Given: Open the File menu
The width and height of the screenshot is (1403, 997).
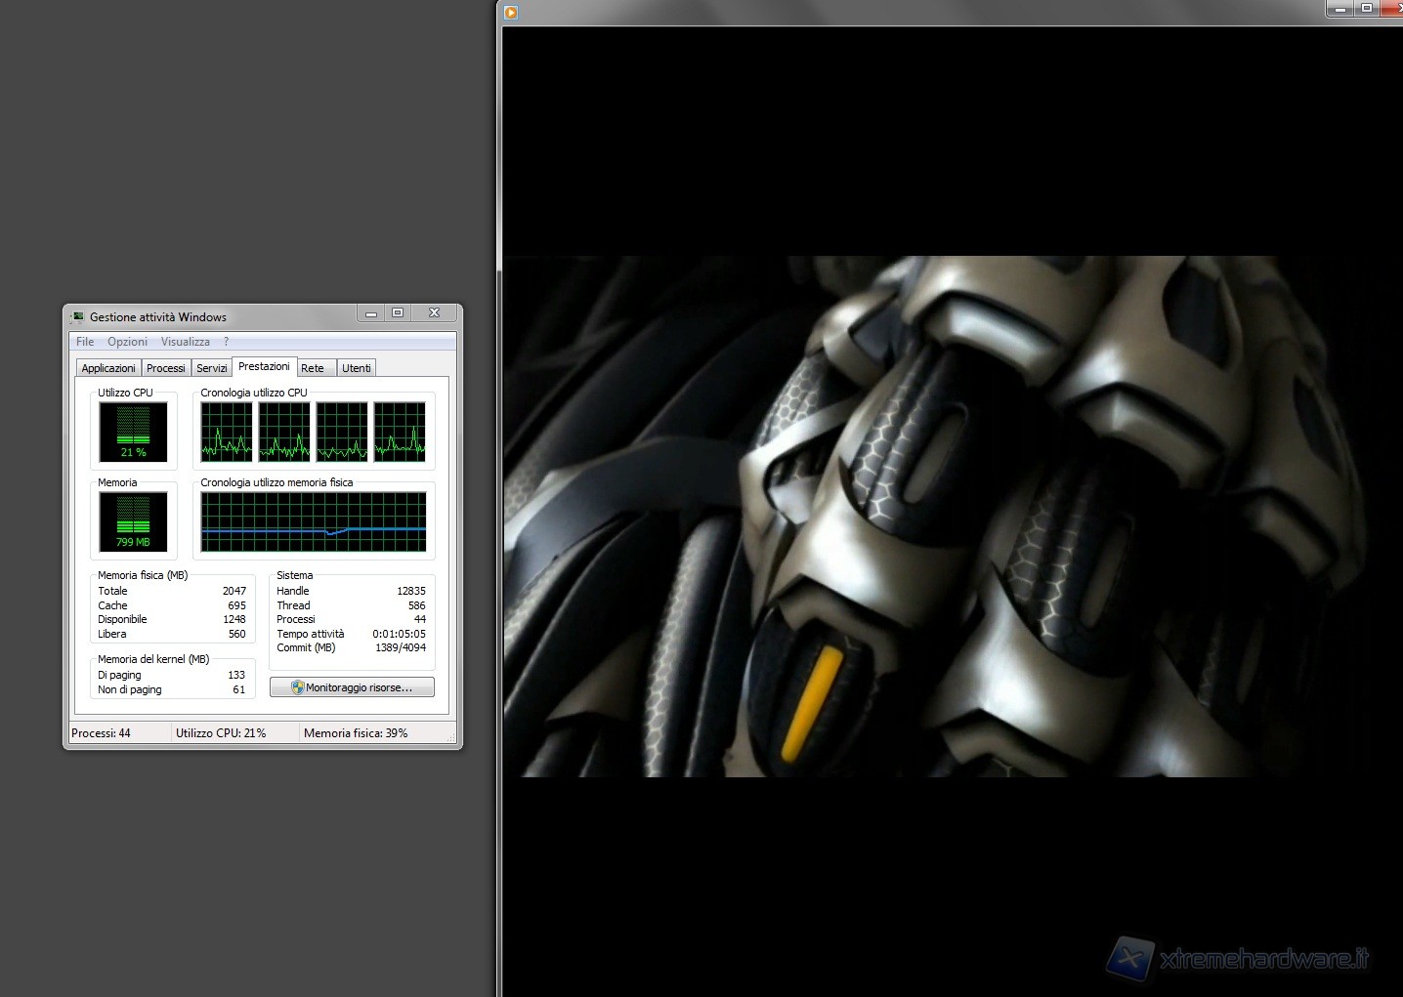Looking at the screenshot, I should [85, 342].
